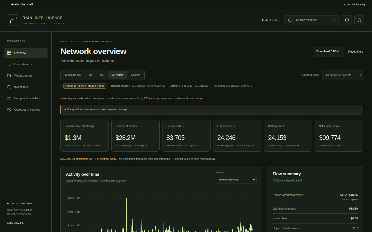Click the slash shortcut badge in the search box

(334, 20)
